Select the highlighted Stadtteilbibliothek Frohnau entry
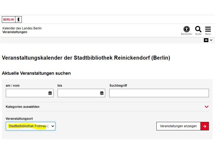The width and height of the screenshot is (215, 159). tap(28, 126)
